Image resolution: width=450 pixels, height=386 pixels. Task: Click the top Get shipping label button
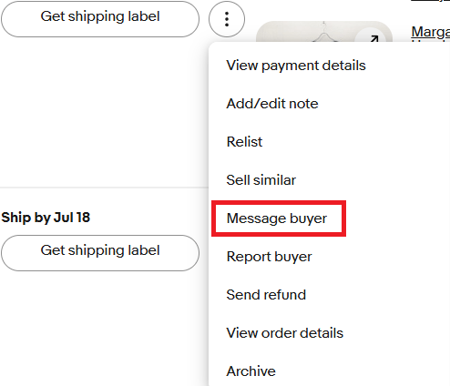pyautogui.click(x=100, y=19)
